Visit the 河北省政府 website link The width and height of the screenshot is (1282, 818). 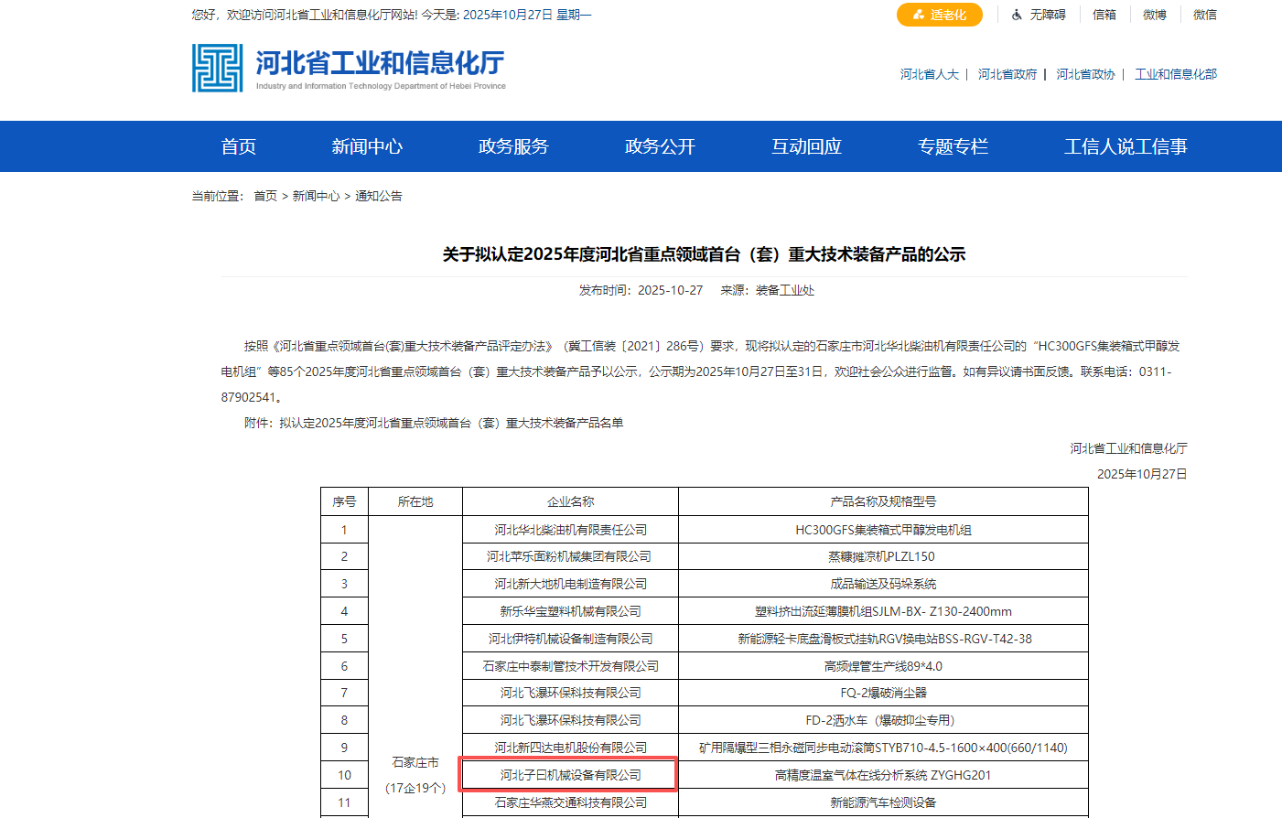(1007, 73)
